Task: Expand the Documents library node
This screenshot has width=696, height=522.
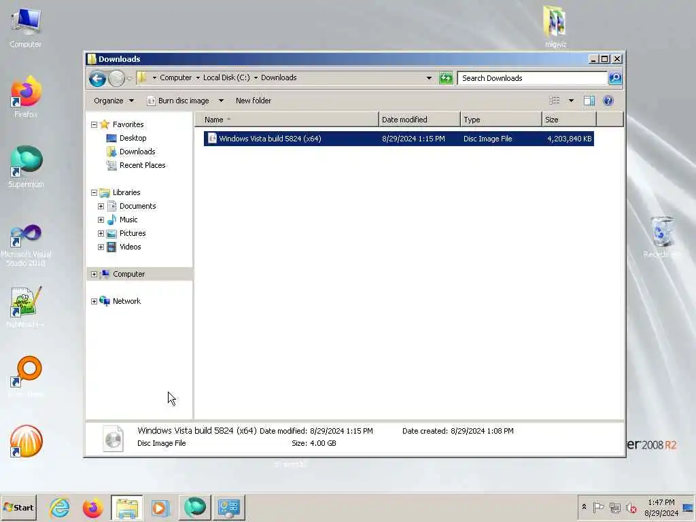Action: (x=101, y=207)
